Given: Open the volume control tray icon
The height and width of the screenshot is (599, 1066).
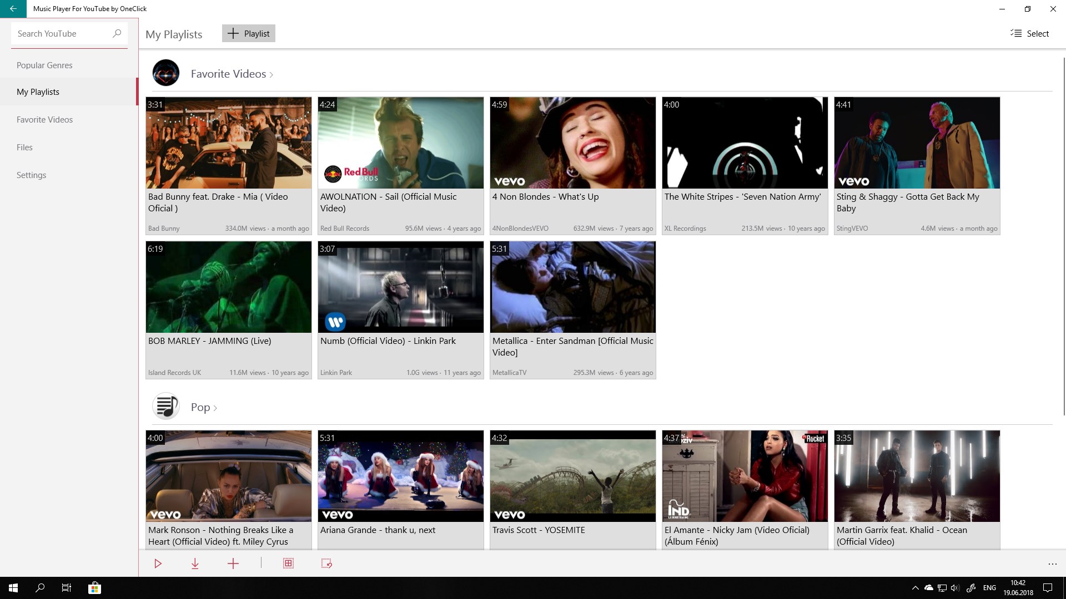Looking at the screenshot, I should click(x=955, y=588).
